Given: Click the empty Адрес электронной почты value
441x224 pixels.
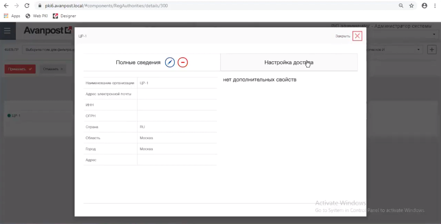Looking at the screenshot, I should 177,94.
